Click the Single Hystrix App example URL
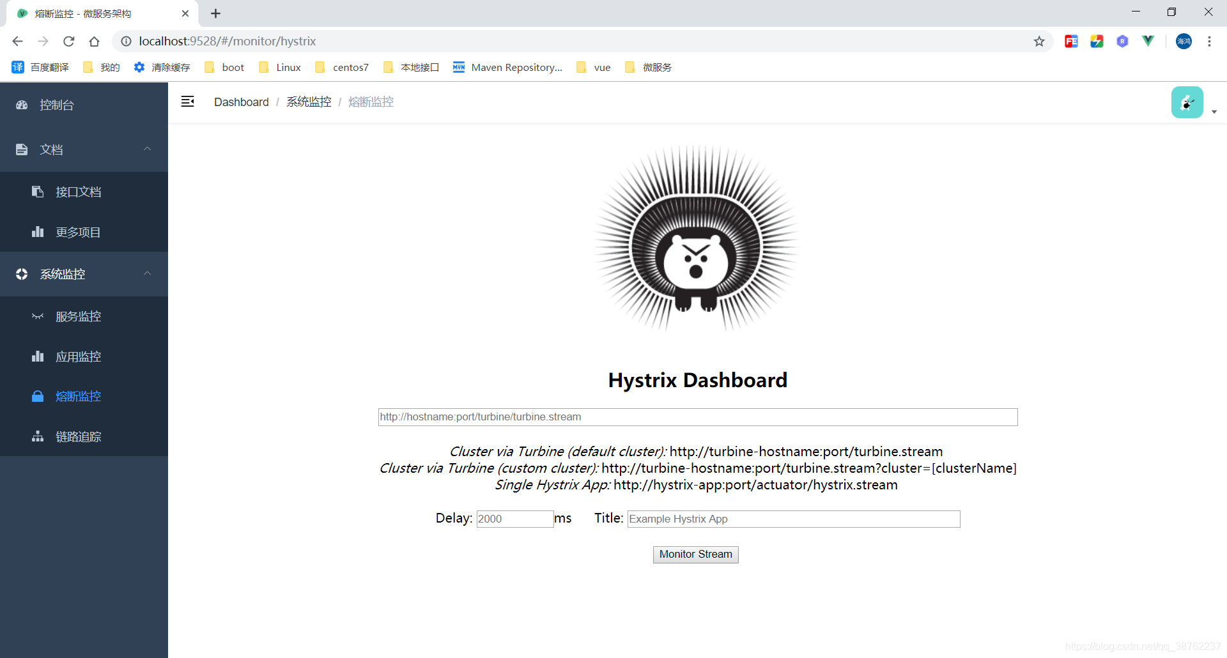Image resolution: width=1227 pixels, height=658 pixels. (756, 485)
